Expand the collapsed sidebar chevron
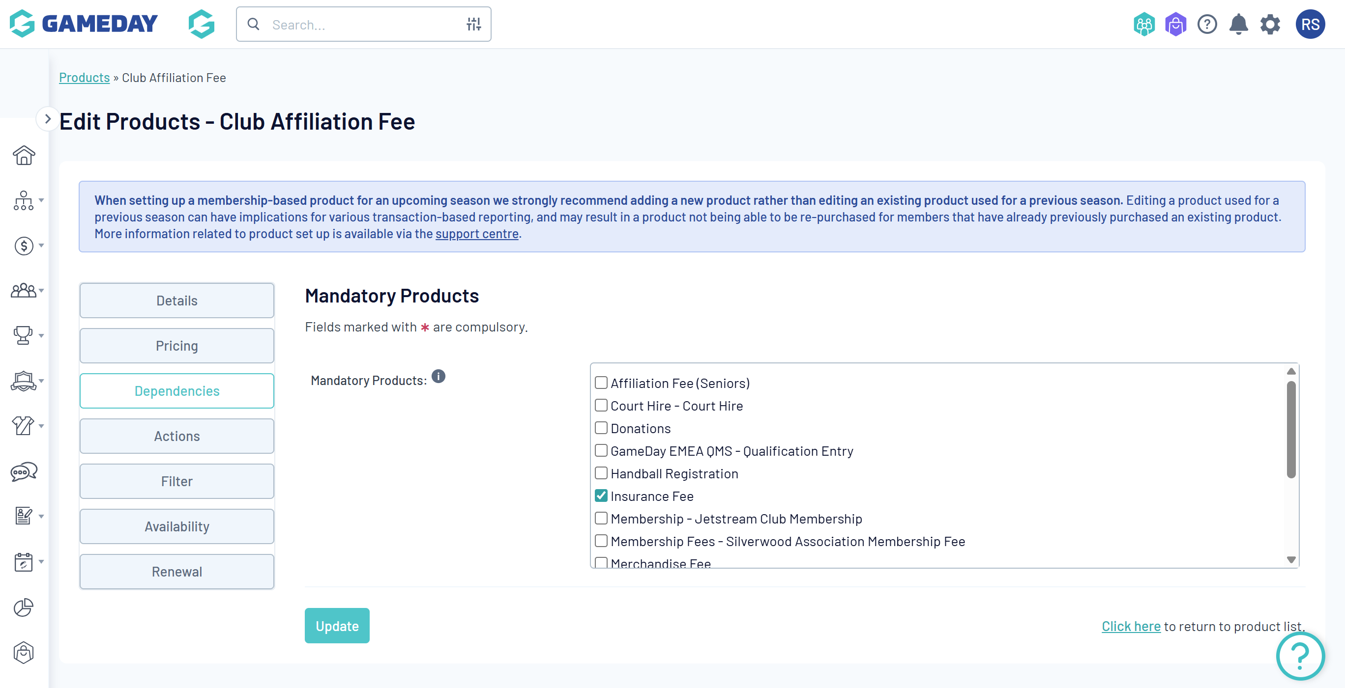This screenshot has height=688, width=1345. [x=48, y=119]
